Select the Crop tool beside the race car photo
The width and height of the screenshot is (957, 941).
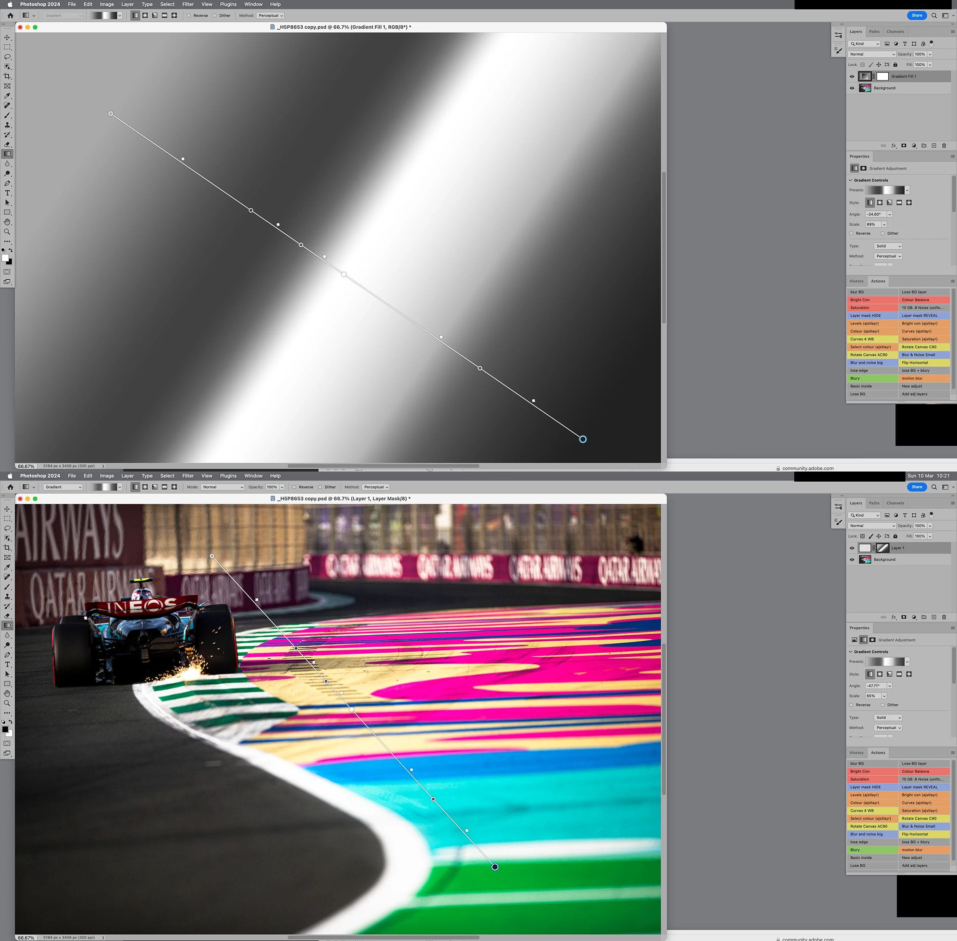[7, 547]
